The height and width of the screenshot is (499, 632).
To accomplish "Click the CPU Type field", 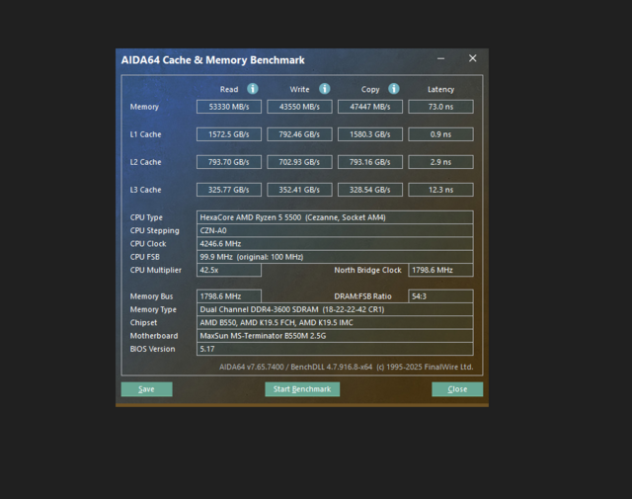I will 335,217.
